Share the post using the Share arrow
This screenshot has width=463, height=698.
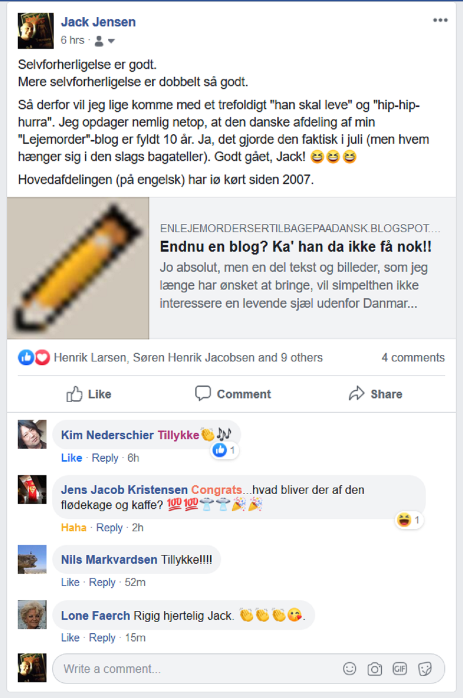(x=376, y=394)
